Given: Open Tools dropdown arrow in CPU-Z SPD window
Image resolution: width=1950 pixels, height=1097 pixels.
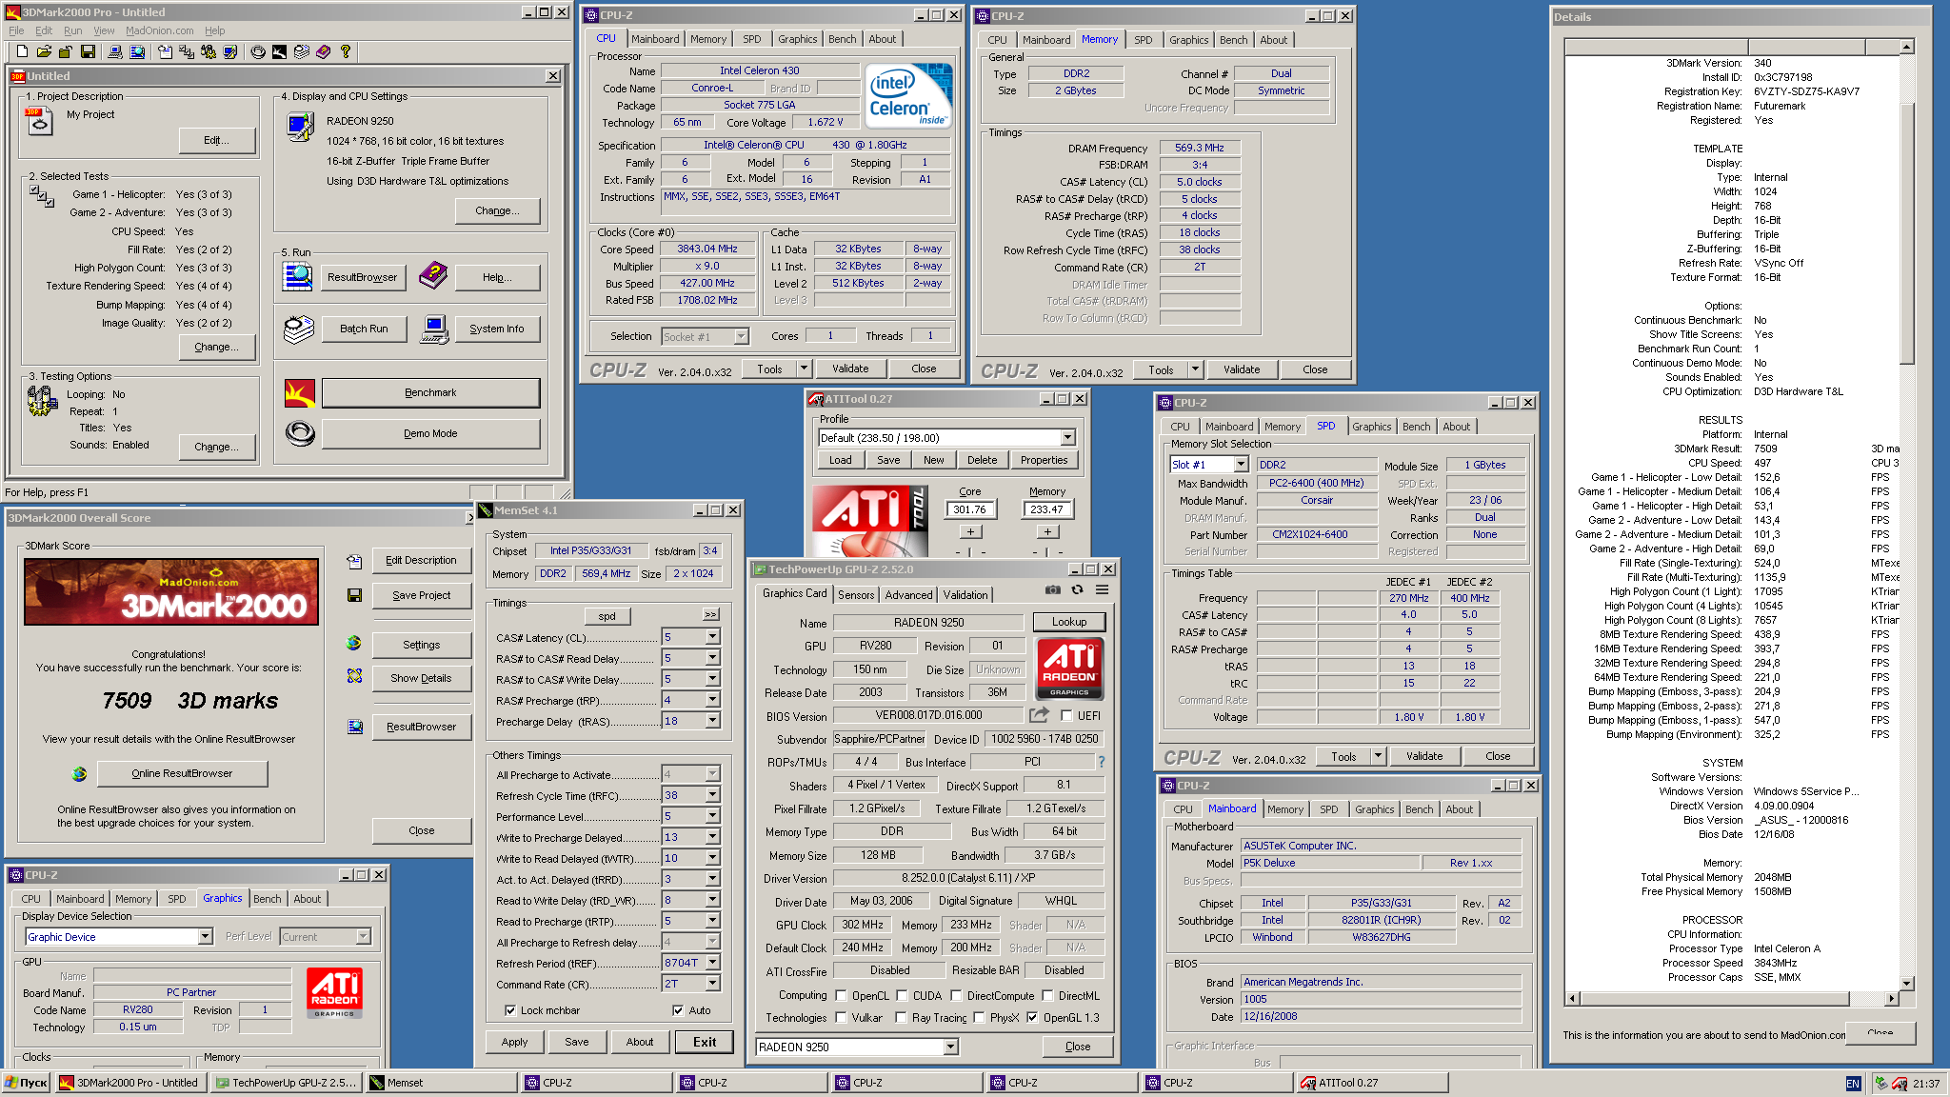Looking at the screenshot, I should tap(1377, 756).
